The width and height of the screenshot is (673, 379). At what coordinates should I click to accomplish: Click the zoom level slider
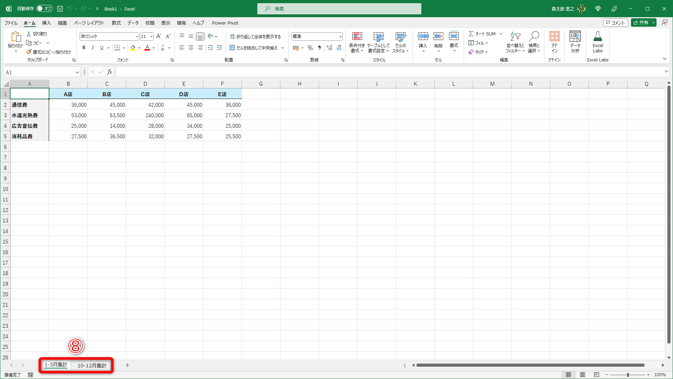(627, 375)
